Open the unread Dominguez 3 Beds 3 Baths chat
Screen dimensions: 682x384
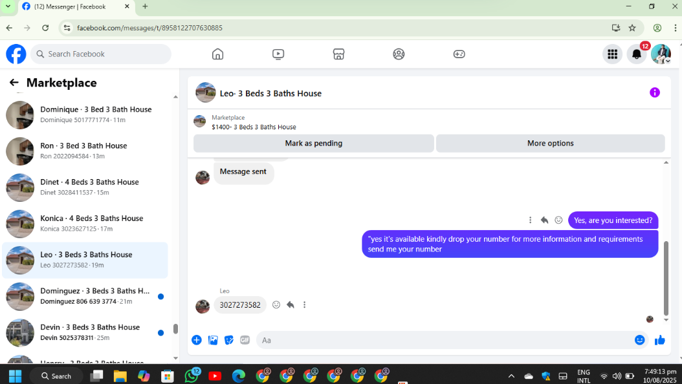coord(85,296)
